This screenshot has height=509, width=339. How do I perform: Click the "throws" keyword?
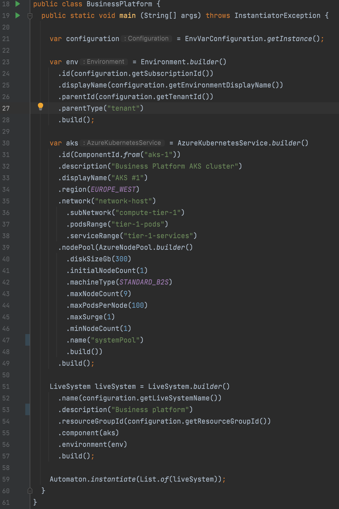(218, 16)
